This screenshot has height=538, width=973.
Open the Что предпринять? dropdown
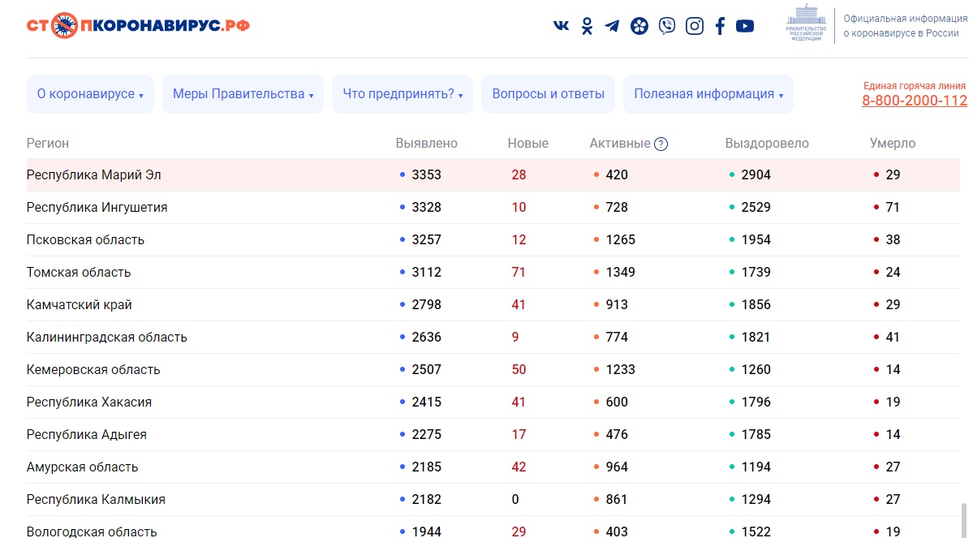[403, 94]
